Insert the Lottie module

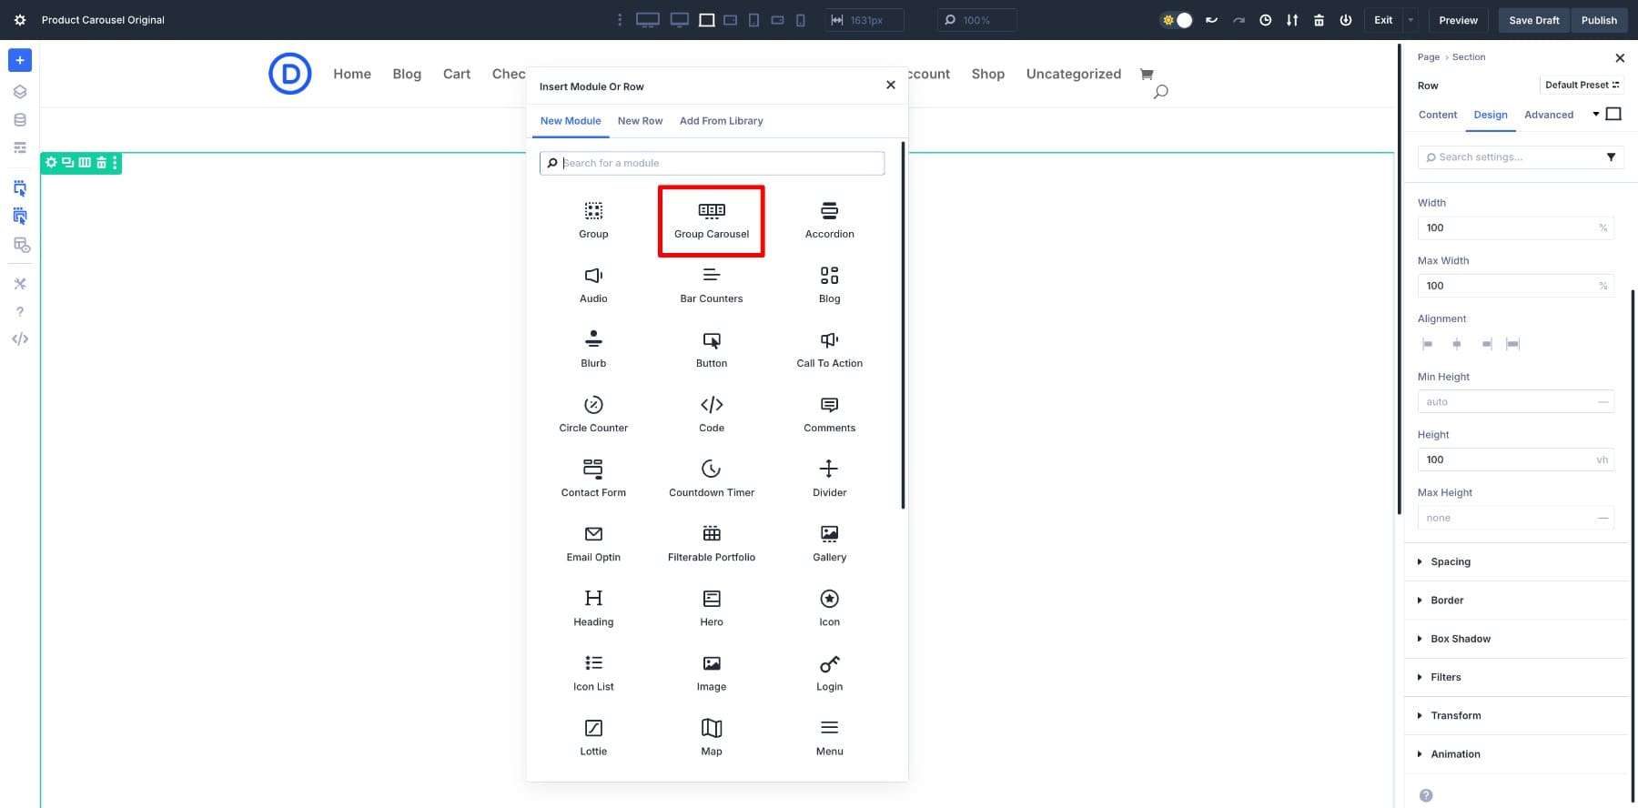point(593,738)
